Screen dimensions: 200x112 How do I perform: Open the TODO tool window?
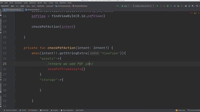coord(22,110)
